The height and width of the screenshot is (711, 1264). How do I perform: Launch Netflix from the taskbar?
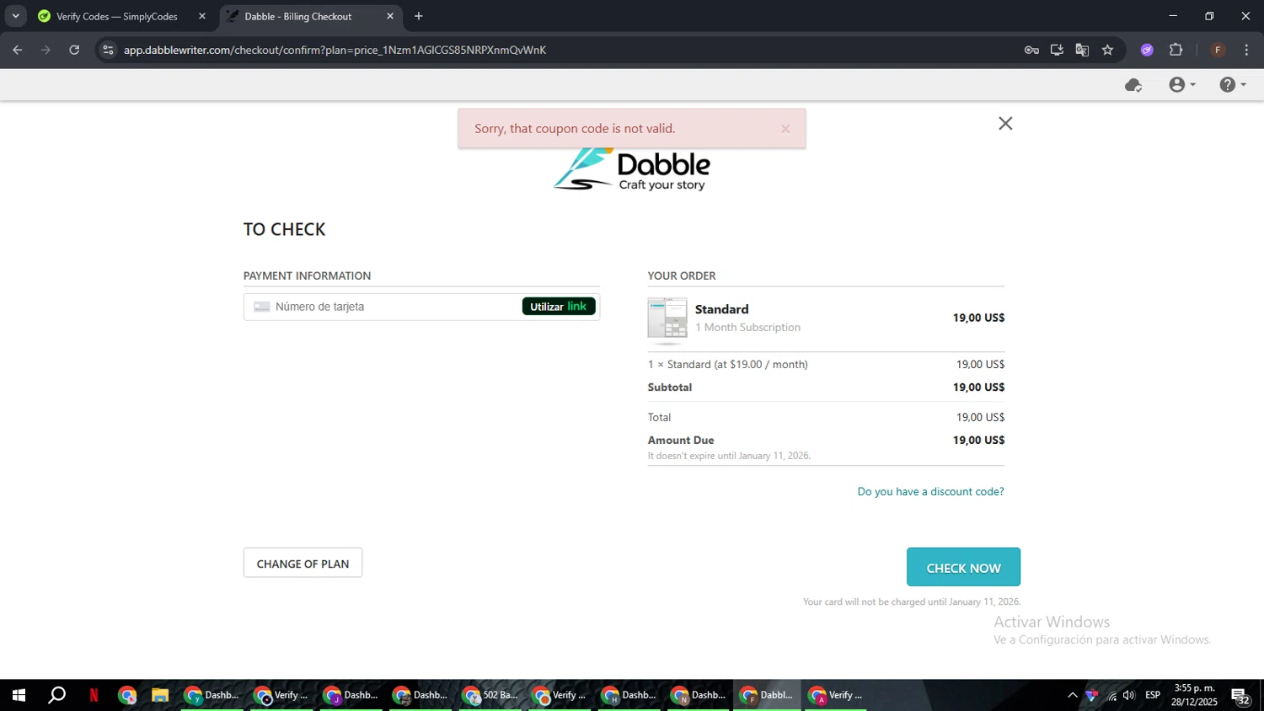click(94, 695)
